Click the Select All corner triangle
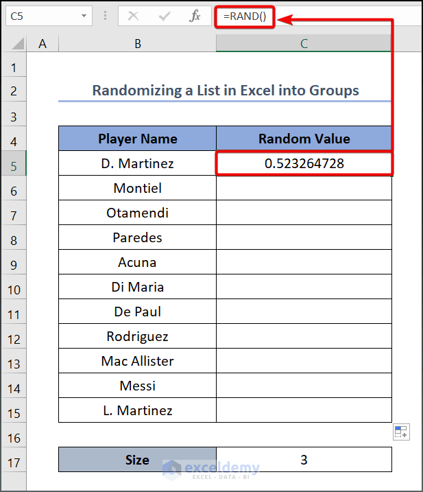The image size is (423, 492). tap(19, 43)
